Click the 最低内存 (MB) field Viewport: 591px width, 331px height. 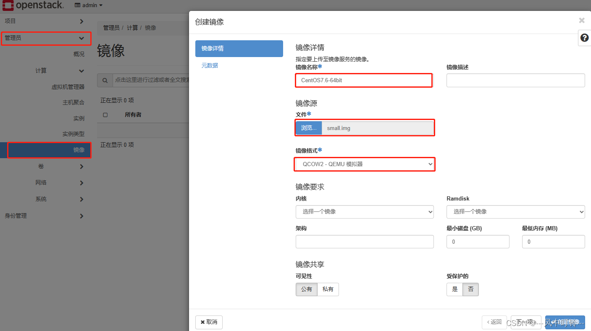[554, 242]
